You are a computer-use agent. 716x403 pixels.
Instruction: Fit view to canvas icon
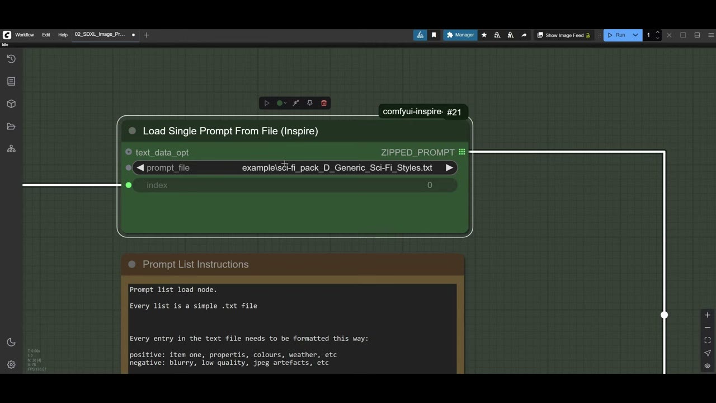pyautogui.click(x=708, y=340)
